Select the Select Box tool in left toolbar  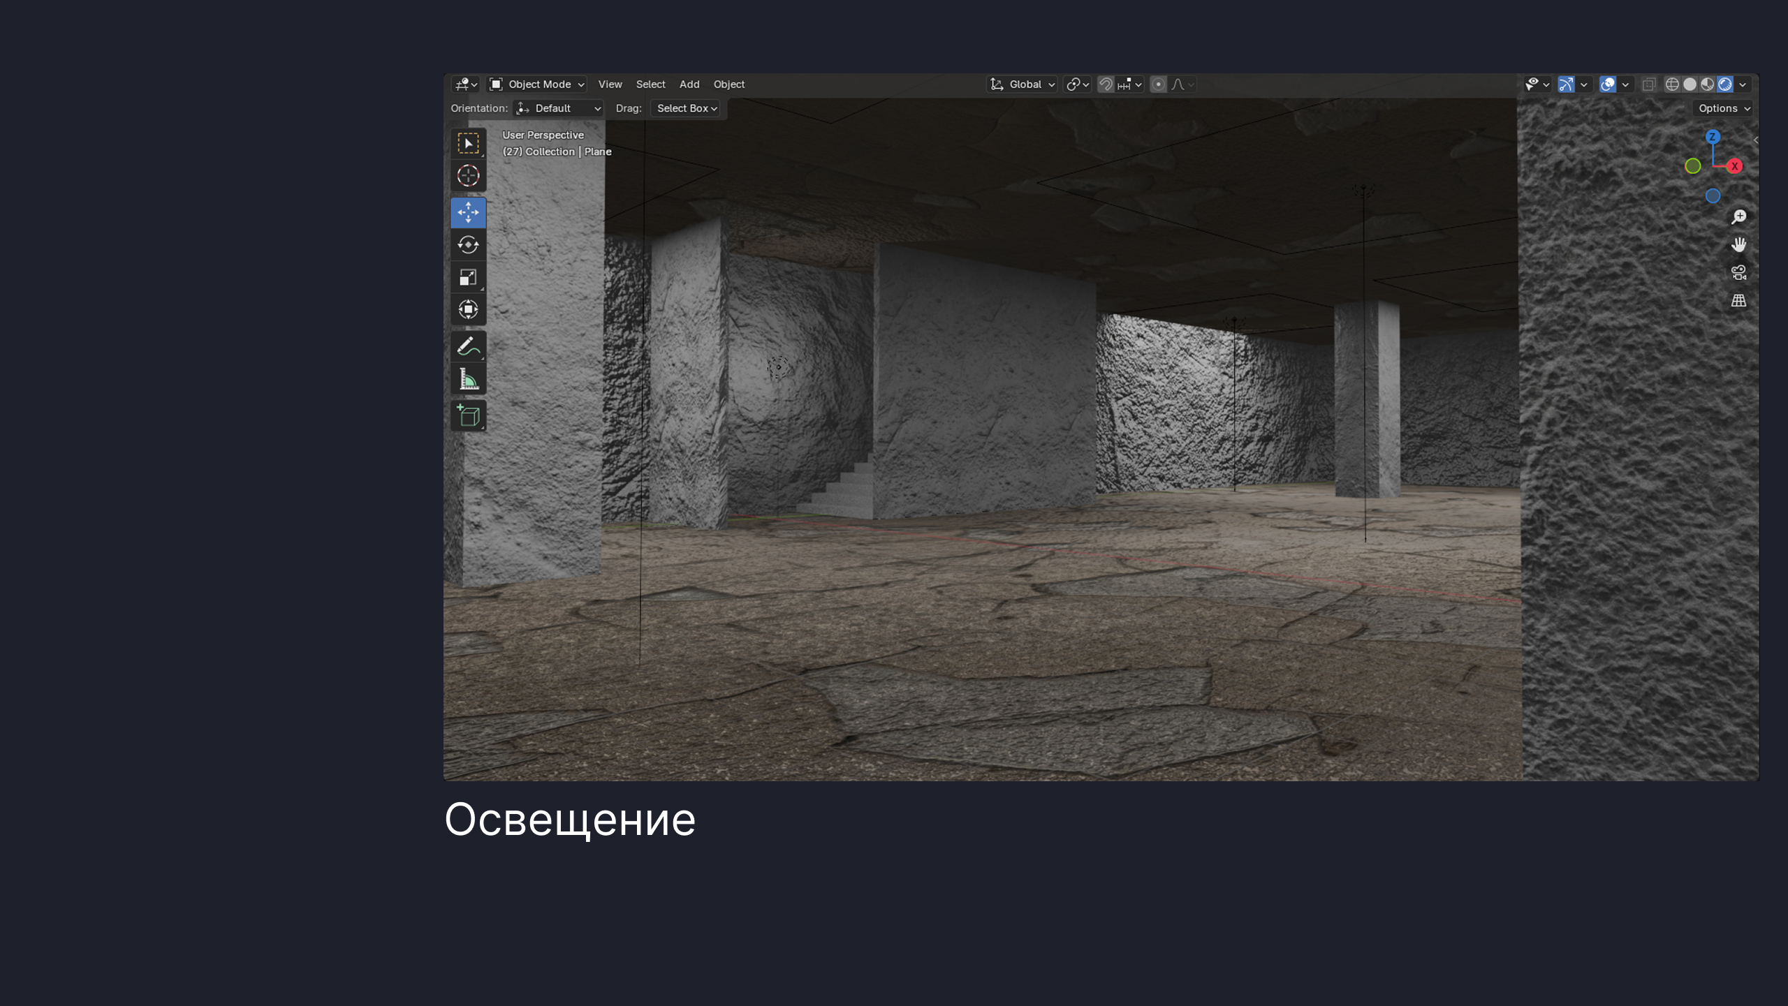(x=468, y=143)
